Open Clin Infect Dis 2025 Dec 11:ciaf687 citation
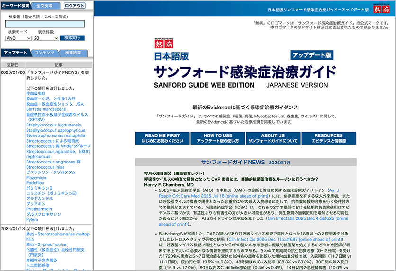Screen dimensions: 396x271 click(285, 239)
